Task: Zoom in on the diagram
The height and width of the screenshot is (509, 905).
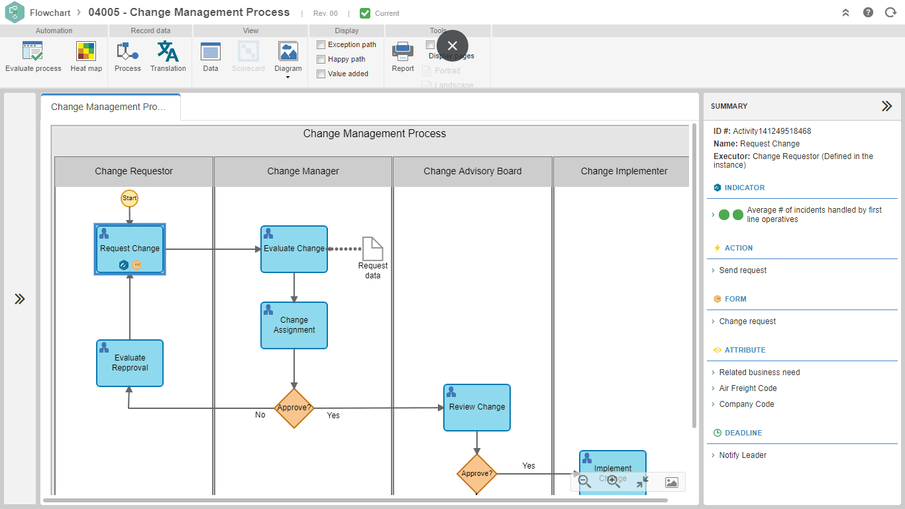Action: tap(613, 482)
